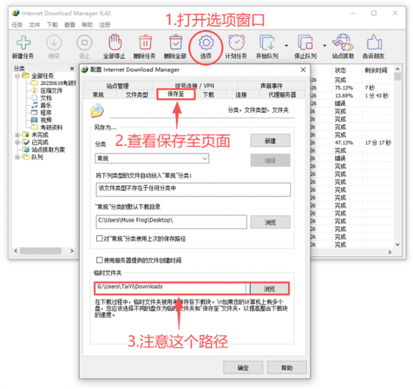The height and width of the screenshot is (389, 413).
Task: Open the 任务 menu
Action: [17, 25]
